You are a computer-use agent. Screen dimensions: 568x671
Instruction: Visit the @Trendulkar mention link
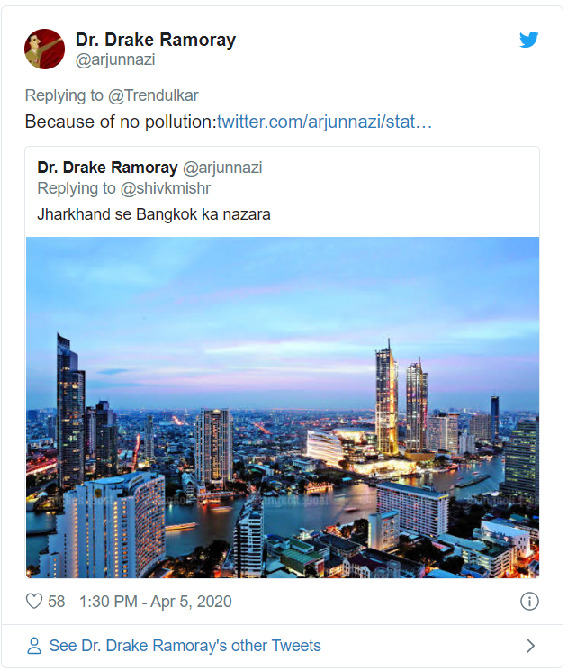point(152,95)
